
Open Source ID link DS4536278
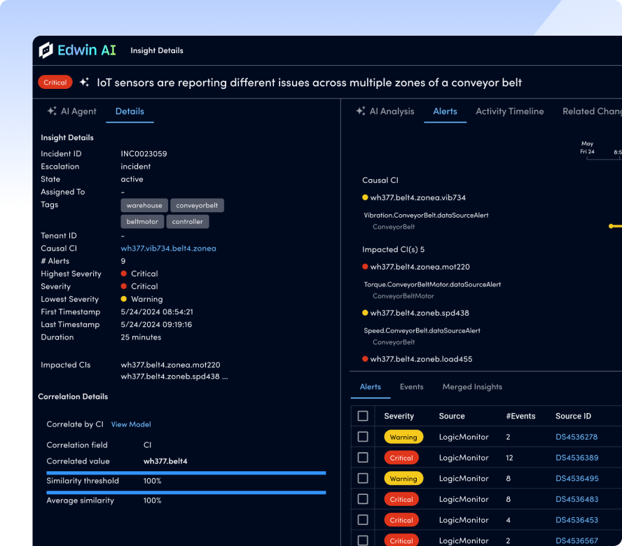click(x=576, y=437)
